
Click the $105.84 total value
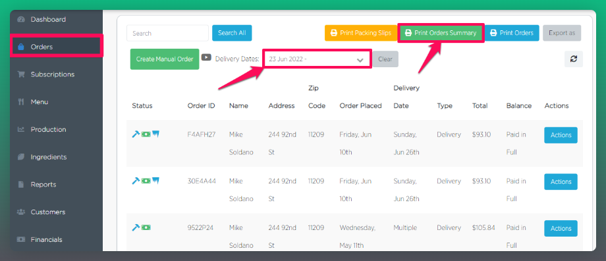pyautogui.click(x=483, y=228)
